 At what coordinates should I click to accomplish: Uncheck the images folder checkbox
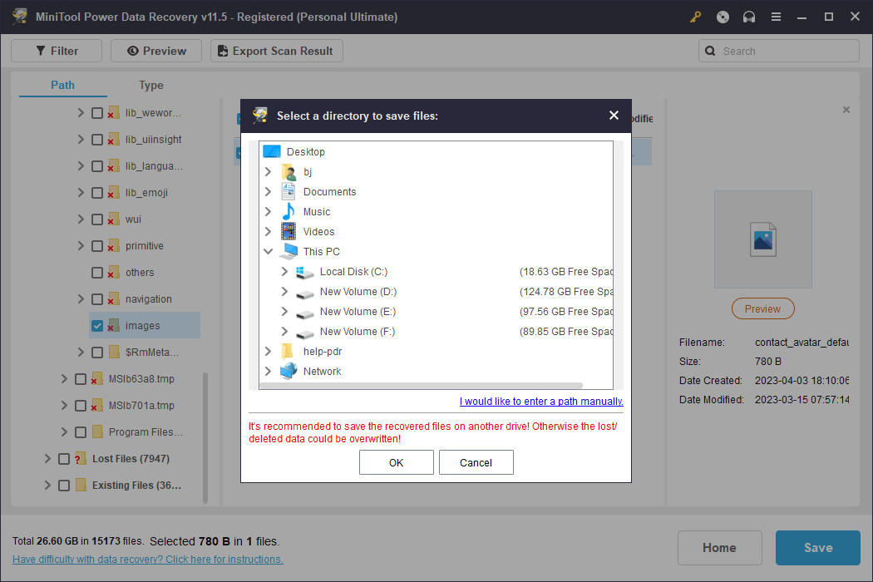[97, 326]
